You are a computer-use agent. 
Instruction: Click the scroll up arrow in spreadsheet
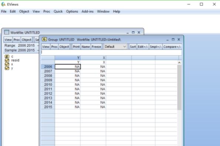pos(179,63)
